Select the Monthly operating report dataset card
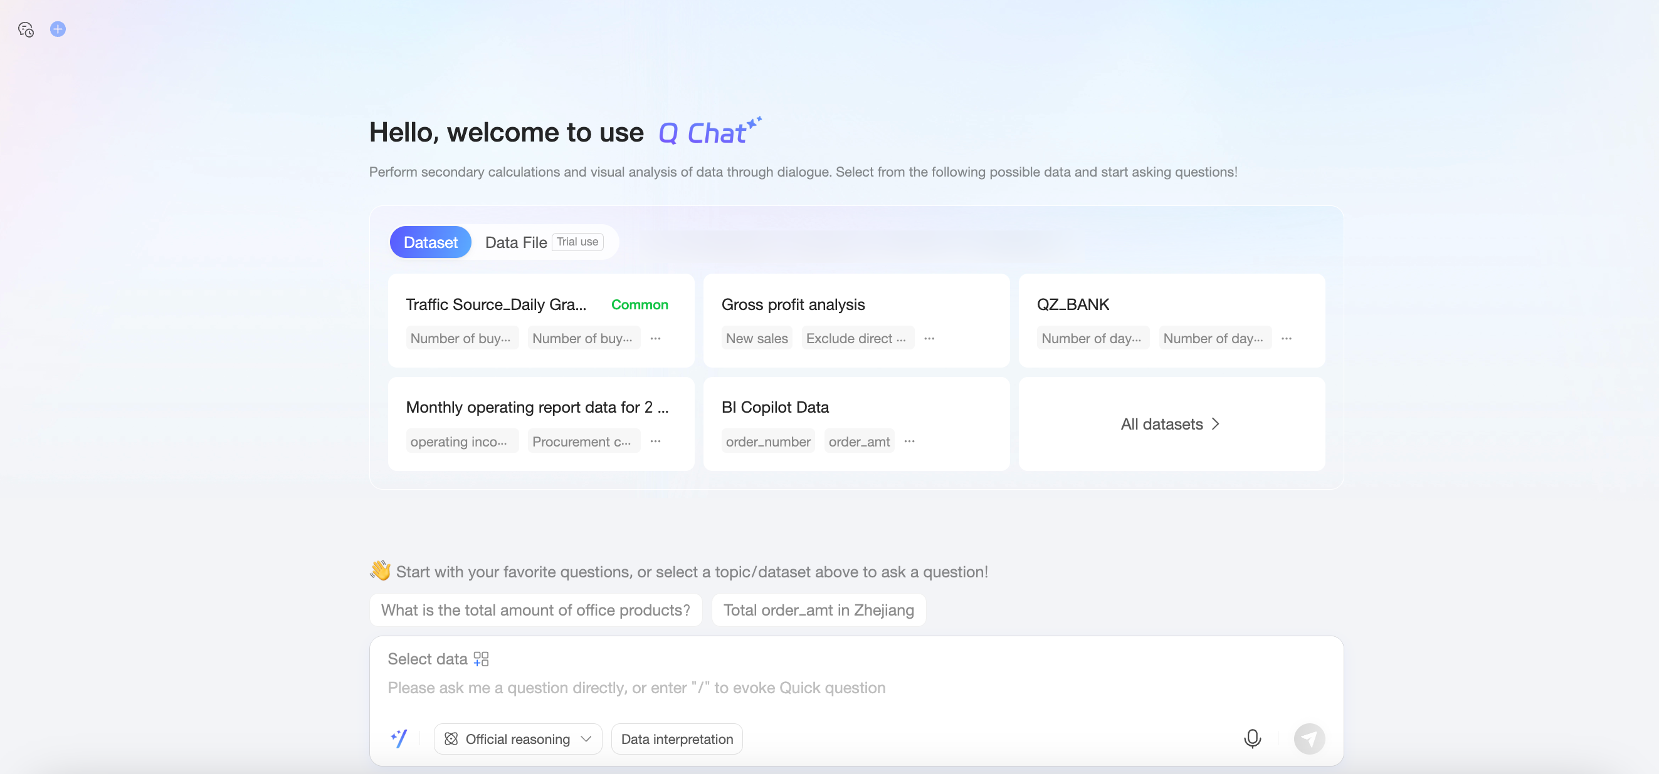 click(537, 407)
